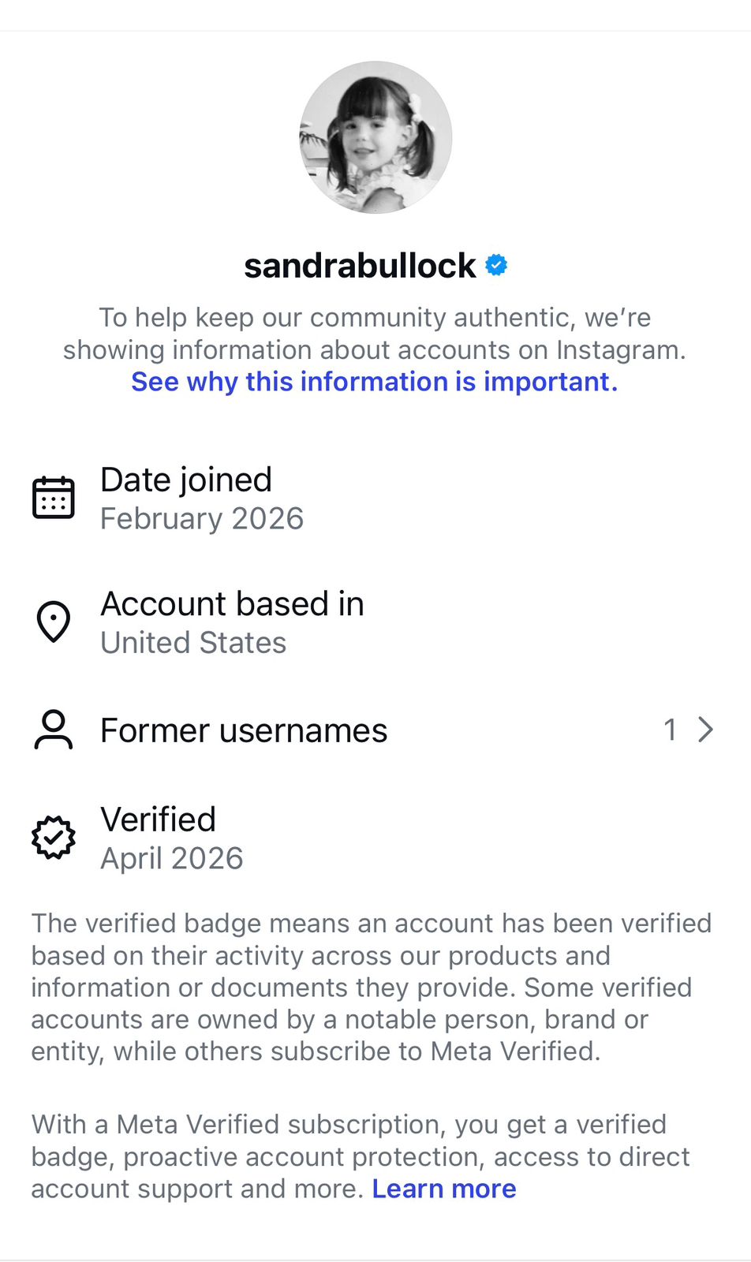Expand Former usernames using the chevron arrow
Image resolution: width=751 pixels, height=1262 pixels.
click(x=706, y=730)
